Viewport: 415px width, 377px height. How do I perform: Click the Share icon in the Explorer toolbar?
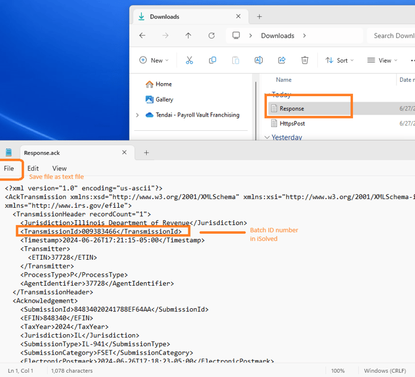282,60
